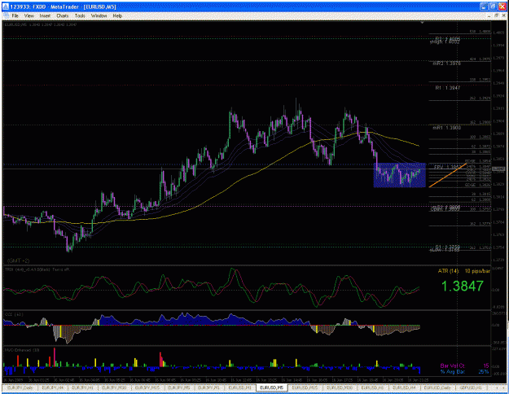Click the (GMT +2) label on chart
Screen dimensions: 509x394
18,260
